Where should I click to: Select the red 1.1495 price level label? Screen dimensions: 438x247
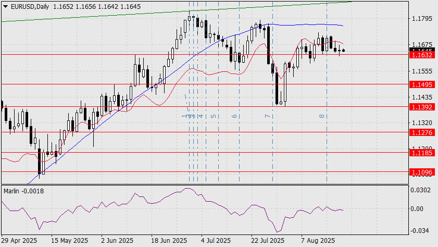point(422,84)
